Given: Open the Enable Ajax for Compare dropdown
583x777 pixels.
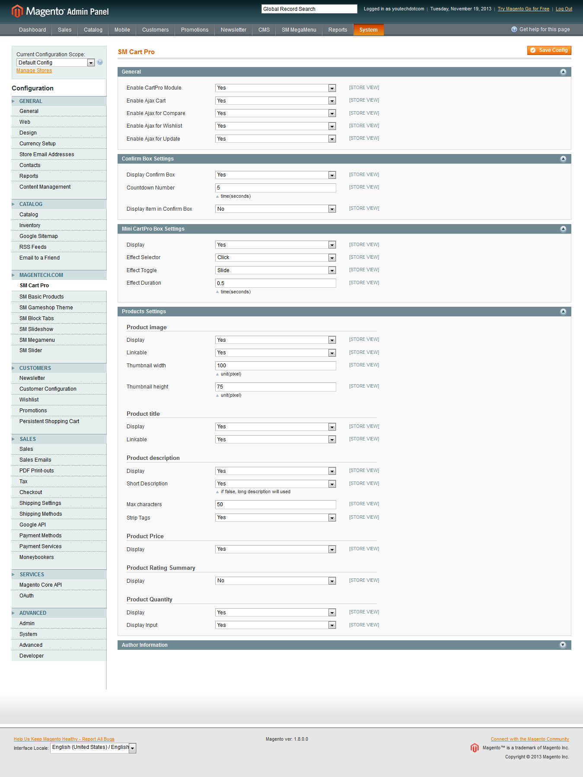Looking at the screenshot, I should tap(276, 113).
